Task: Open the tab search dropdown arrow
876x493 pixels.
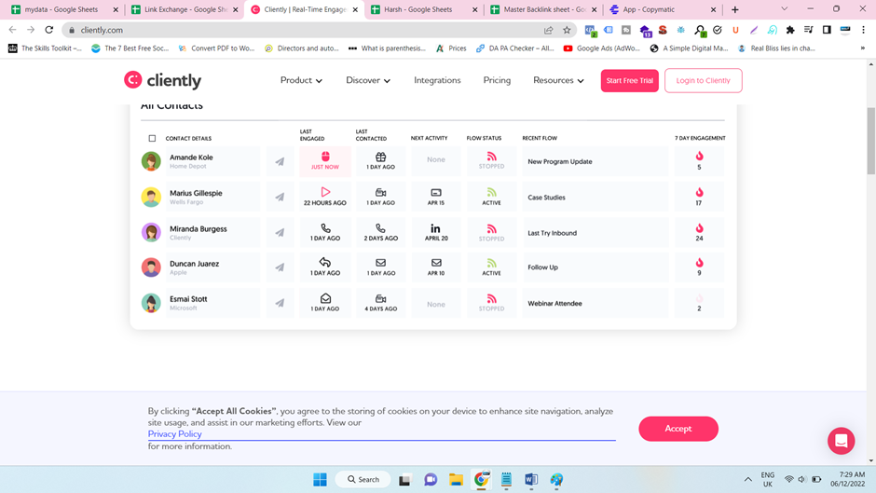Action: coord(785,9)
